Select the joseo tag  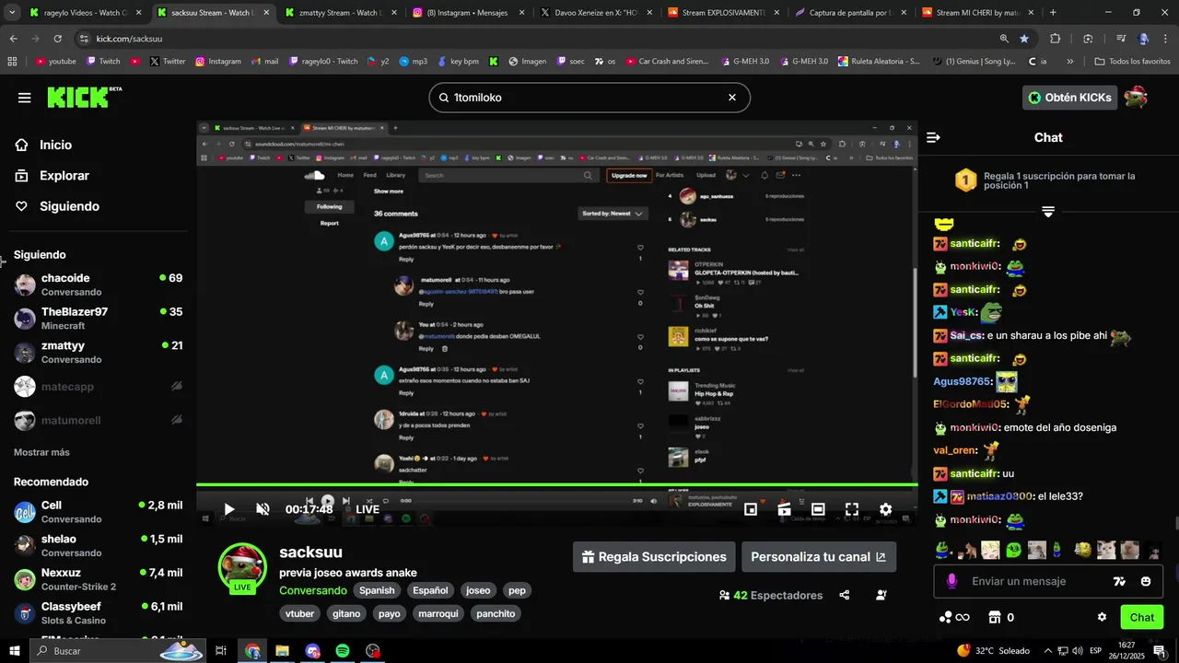pyautogui.click(x=478, y=590)
